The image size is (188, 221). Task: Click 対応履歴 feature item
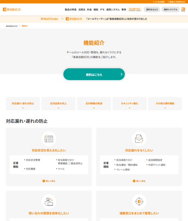[x=30, y=169]
